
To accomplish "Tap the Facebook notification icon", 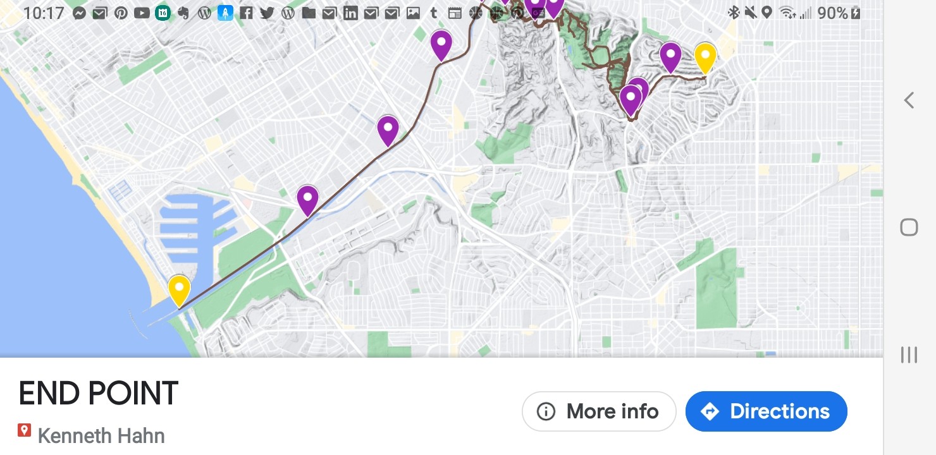I will point(246,13).
